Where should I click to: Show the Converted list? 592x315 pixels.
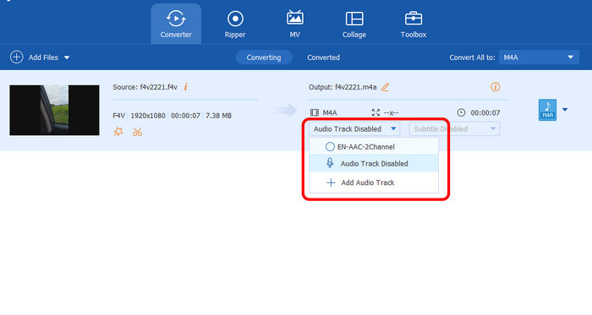click(323, 57)
